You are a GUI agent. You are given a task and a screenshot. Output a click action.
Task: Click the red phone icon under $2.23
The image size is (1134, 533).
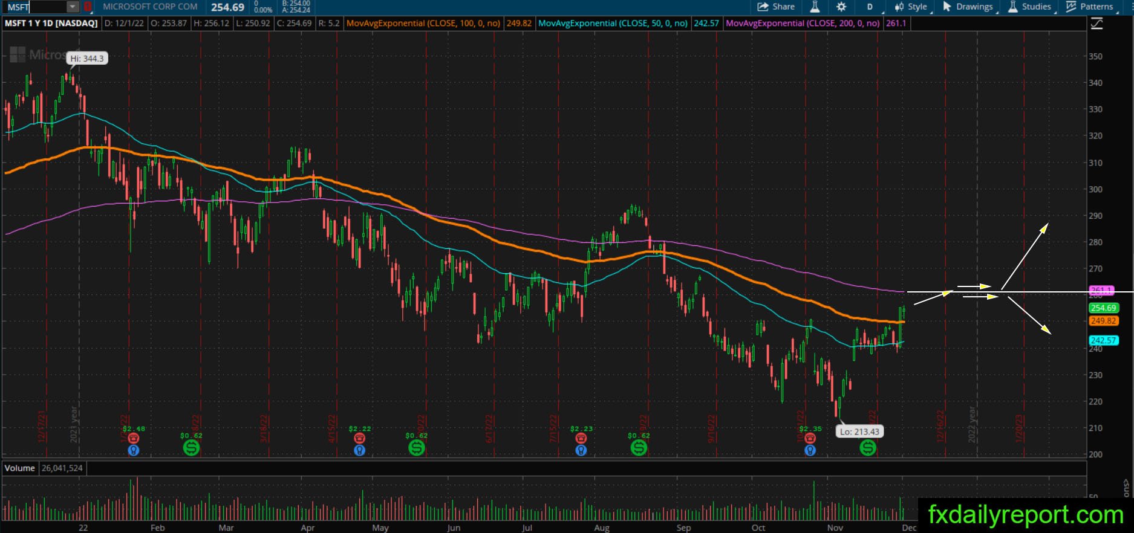point(581,438)
